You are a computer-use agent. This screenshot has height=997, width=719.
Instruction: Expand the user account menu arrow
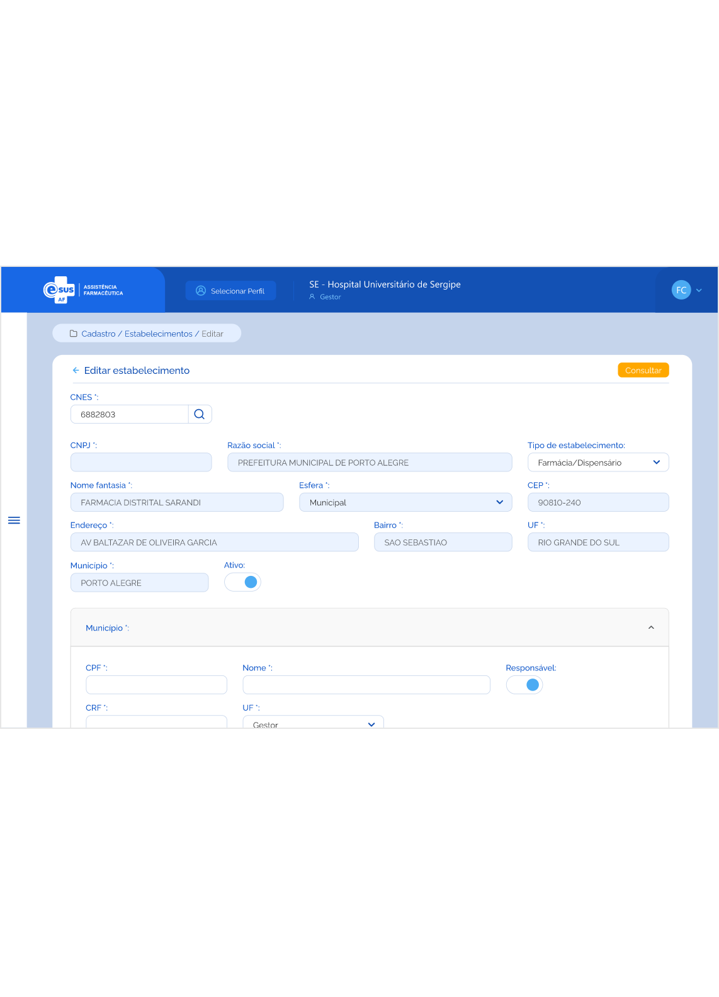pyautogui.click(x=699, y=290)
